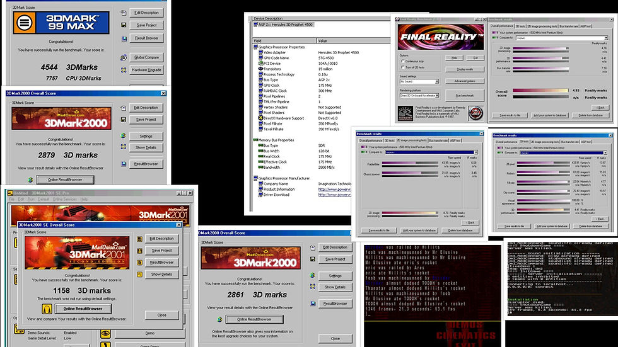Open the Online Services menu in 3DMark2001 SE Pro
Image resolution: width=618 pixels, height=347 pixels.
64,200
